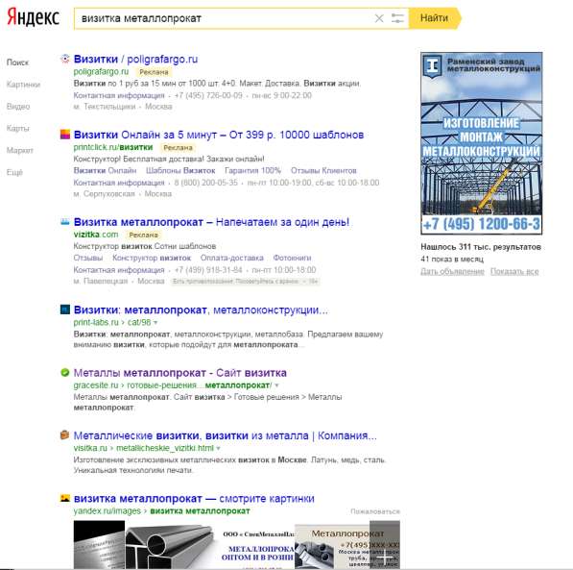This screenshot has width=573, height=570.
Task: Click the green printclick.ru/визитки URL
Action: point(113,147)
